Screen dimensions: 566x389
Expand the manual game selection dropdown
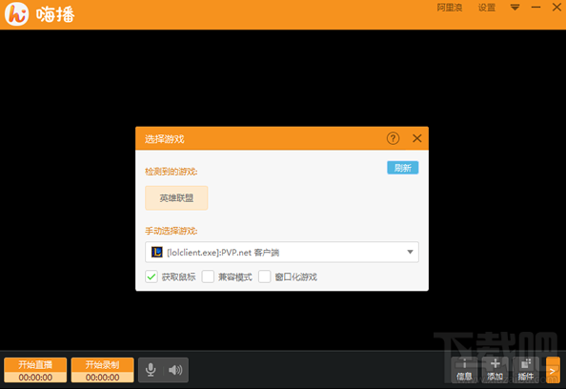coord(410,252)
